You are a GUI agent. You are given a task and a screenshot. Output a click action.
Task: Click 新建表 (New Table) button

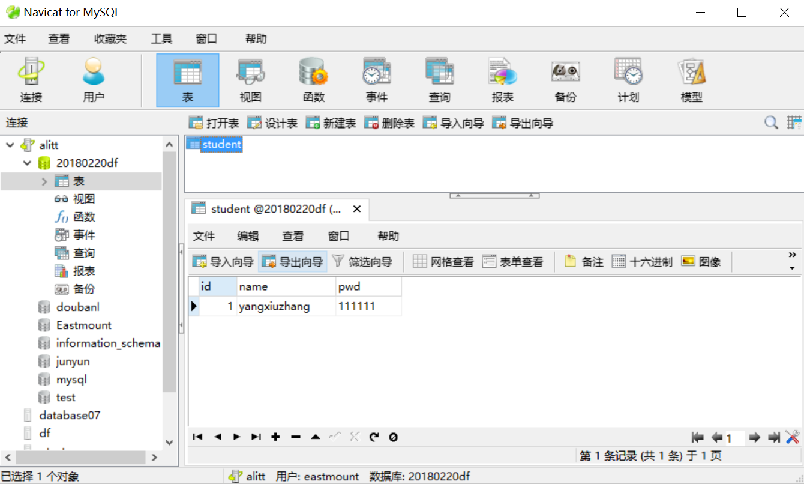[x=331, y=123]
